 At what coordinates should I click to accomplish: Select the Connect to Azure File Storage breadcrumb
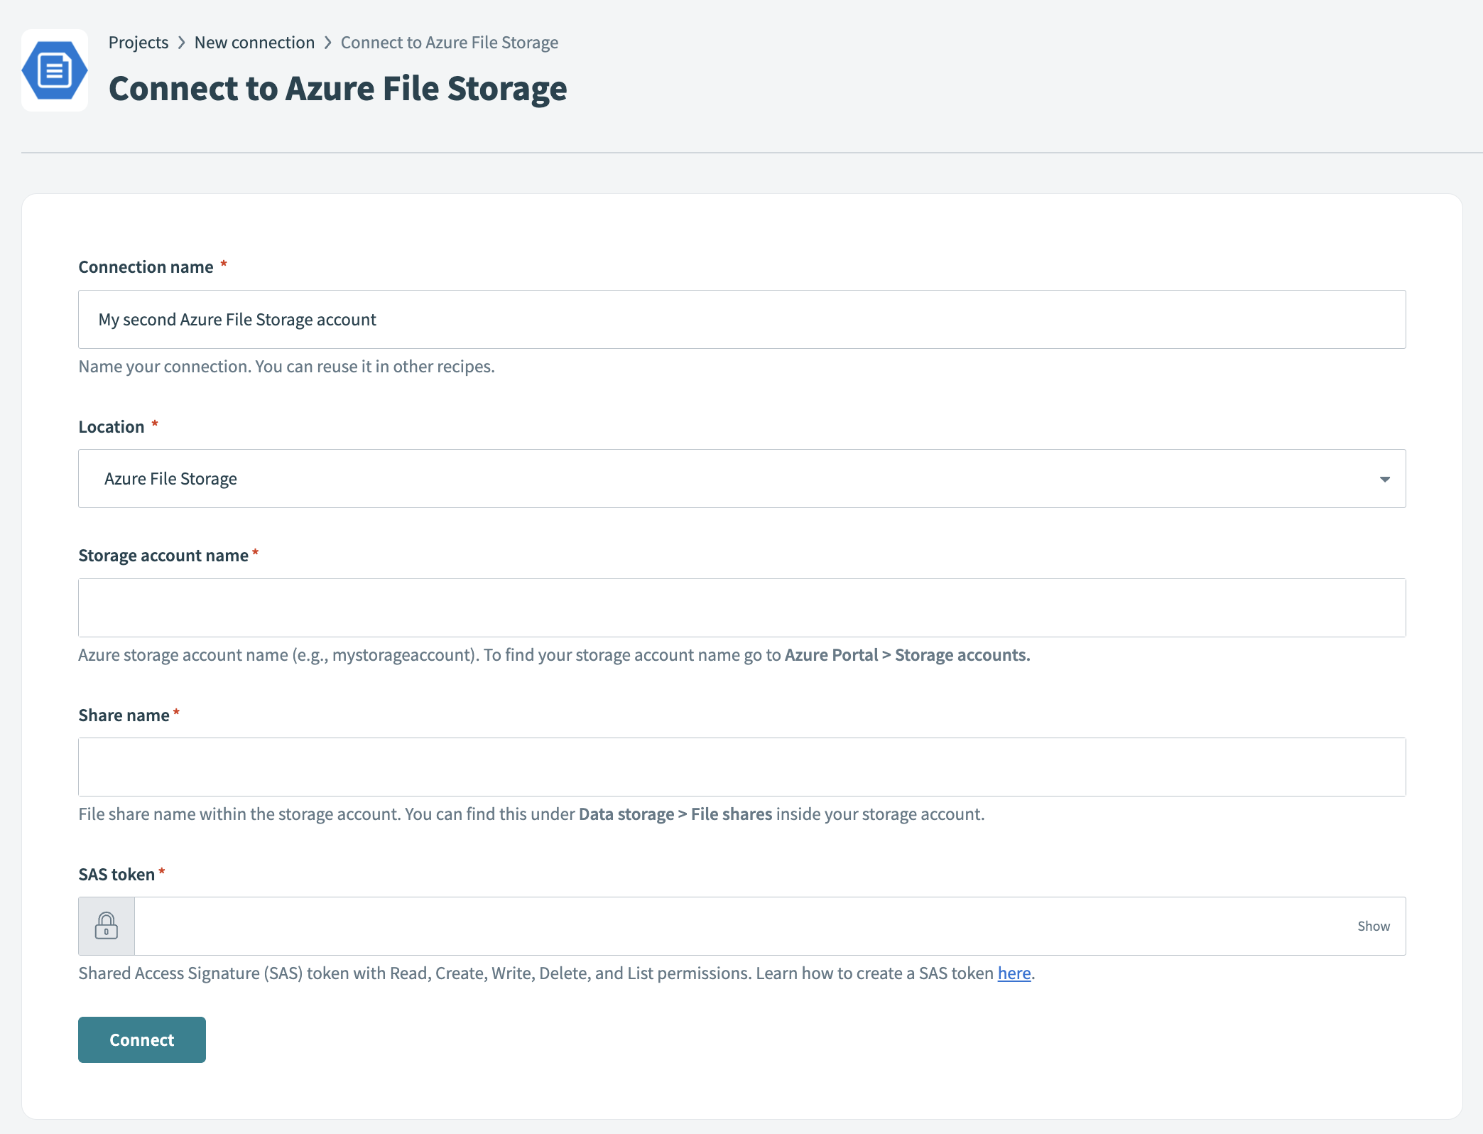[449, 42]
